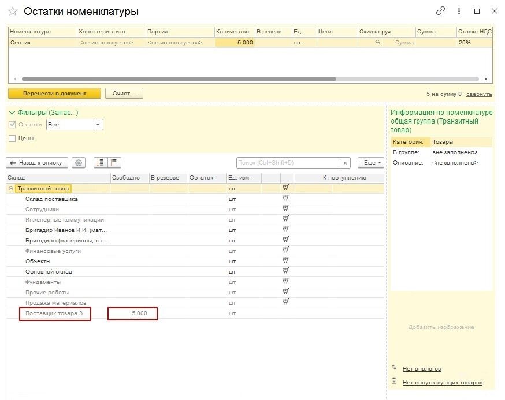The image size is (505, 400).
Task: Click the Количество column header
Action: pos(233,32)
